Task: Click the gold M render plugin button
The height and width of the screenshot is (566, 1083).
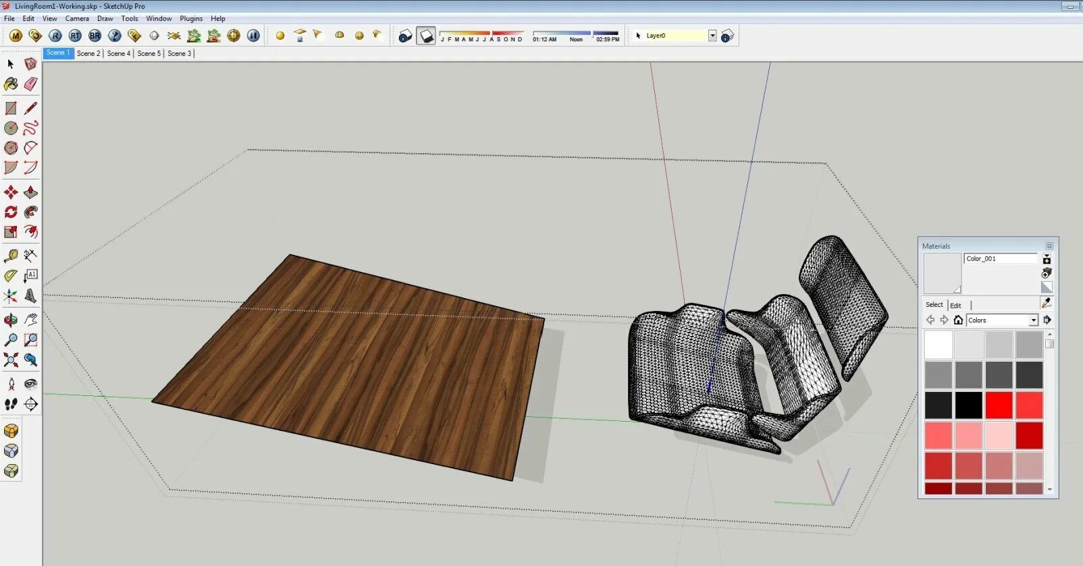Action: point(16,36)
